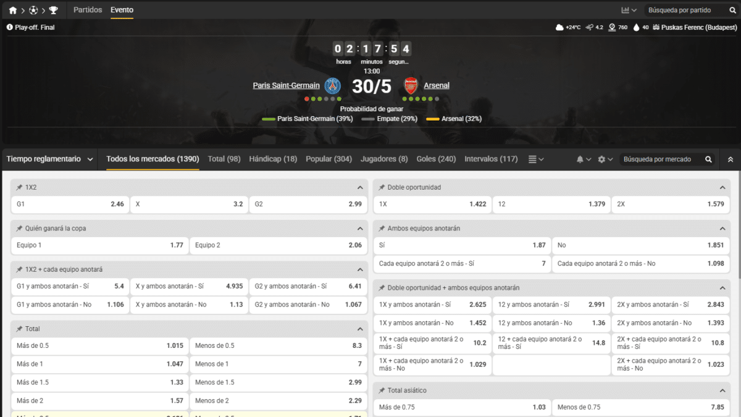Pick Más de 1.5 at 1.33
Screen dimensions: 741x417
point(100,383)
